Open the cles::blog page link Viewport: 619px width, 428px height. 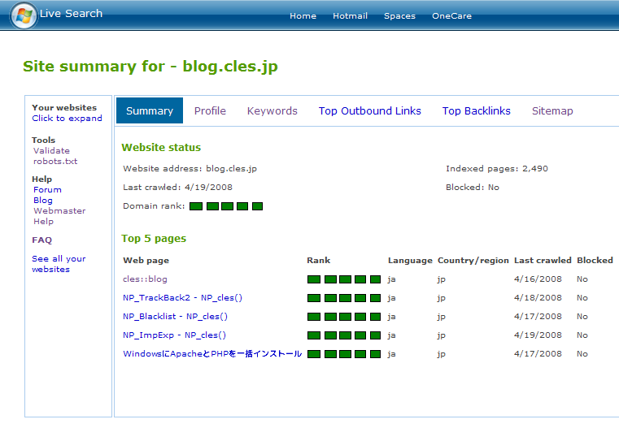145,279
